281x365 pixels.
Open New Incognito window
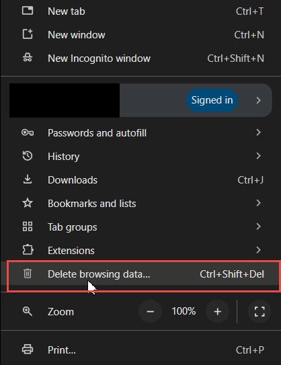coord(144,58)
